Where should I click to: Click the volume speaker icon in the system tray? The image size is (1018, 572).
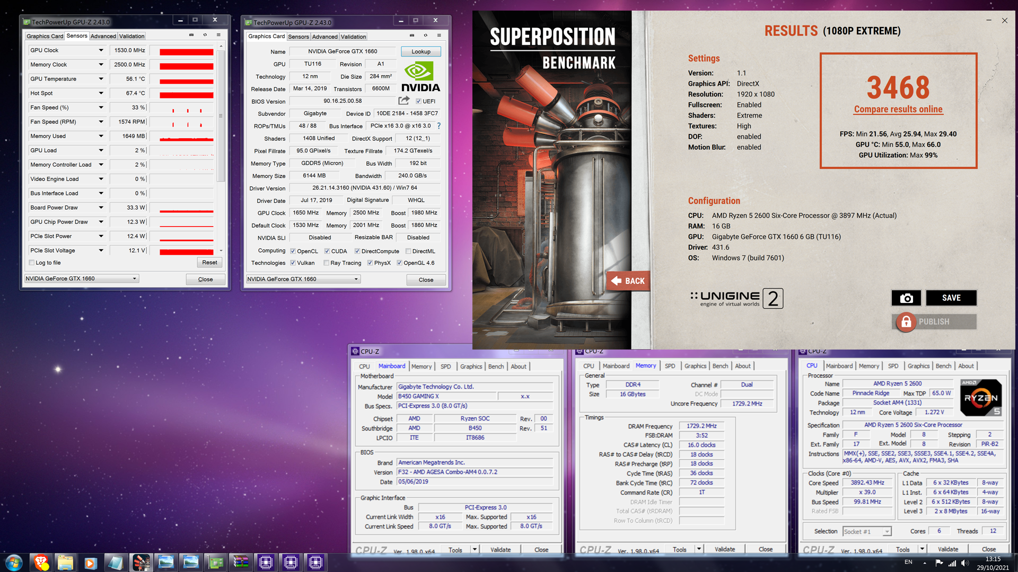[x=964, y=563]
